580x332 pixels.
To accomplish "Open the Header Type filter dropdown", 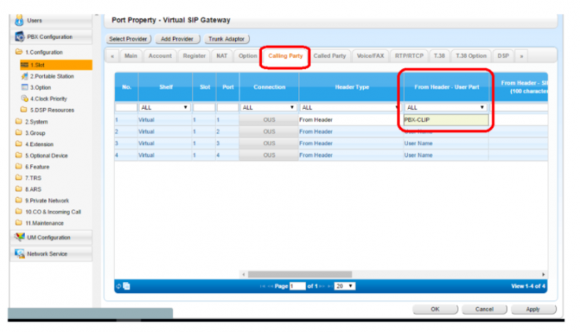I will tap(349, 107).
